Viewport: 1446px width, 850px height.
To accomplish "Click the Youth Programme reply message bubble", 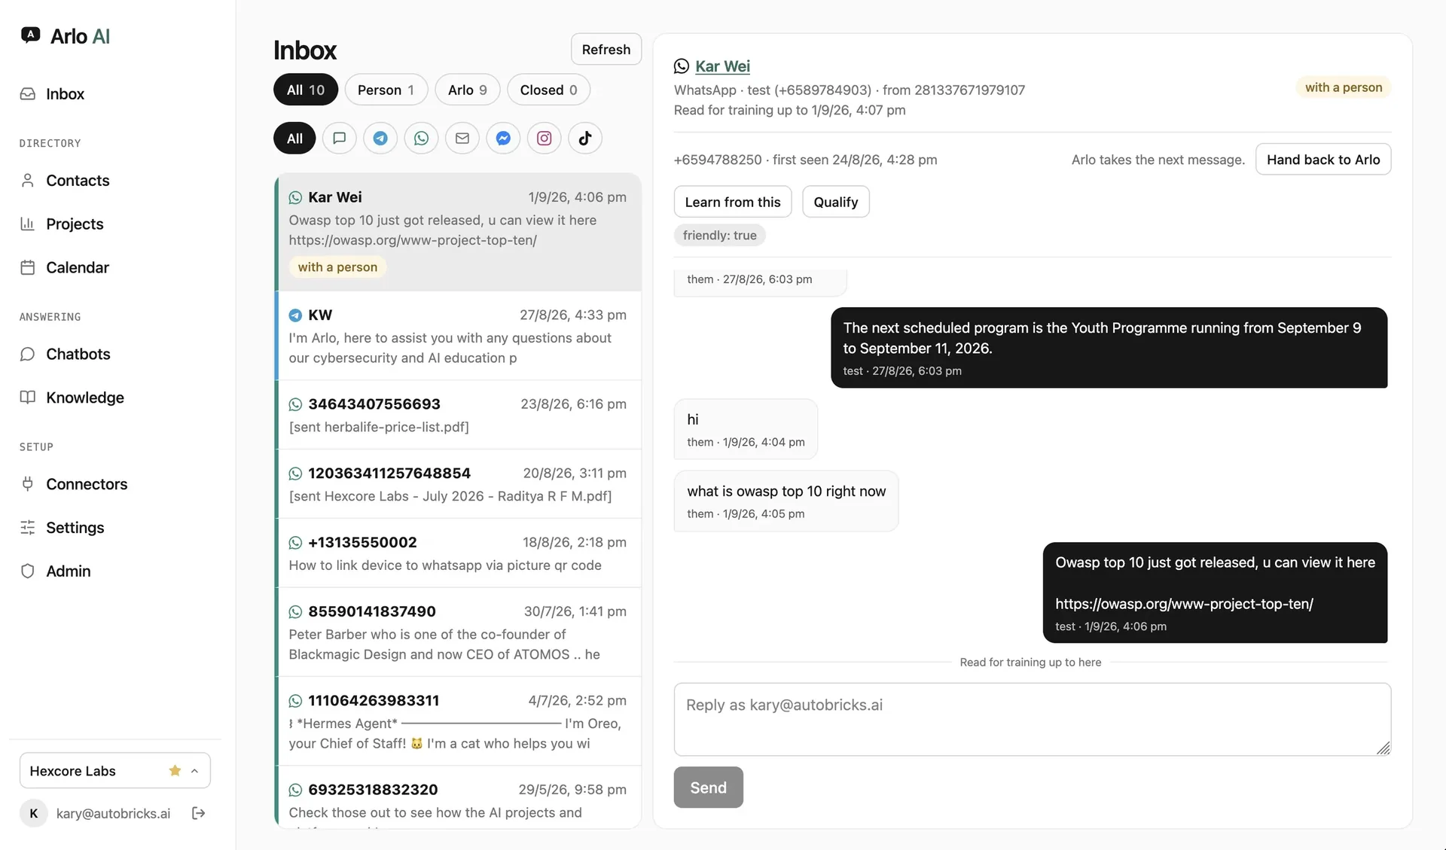I will [1109, 348].
